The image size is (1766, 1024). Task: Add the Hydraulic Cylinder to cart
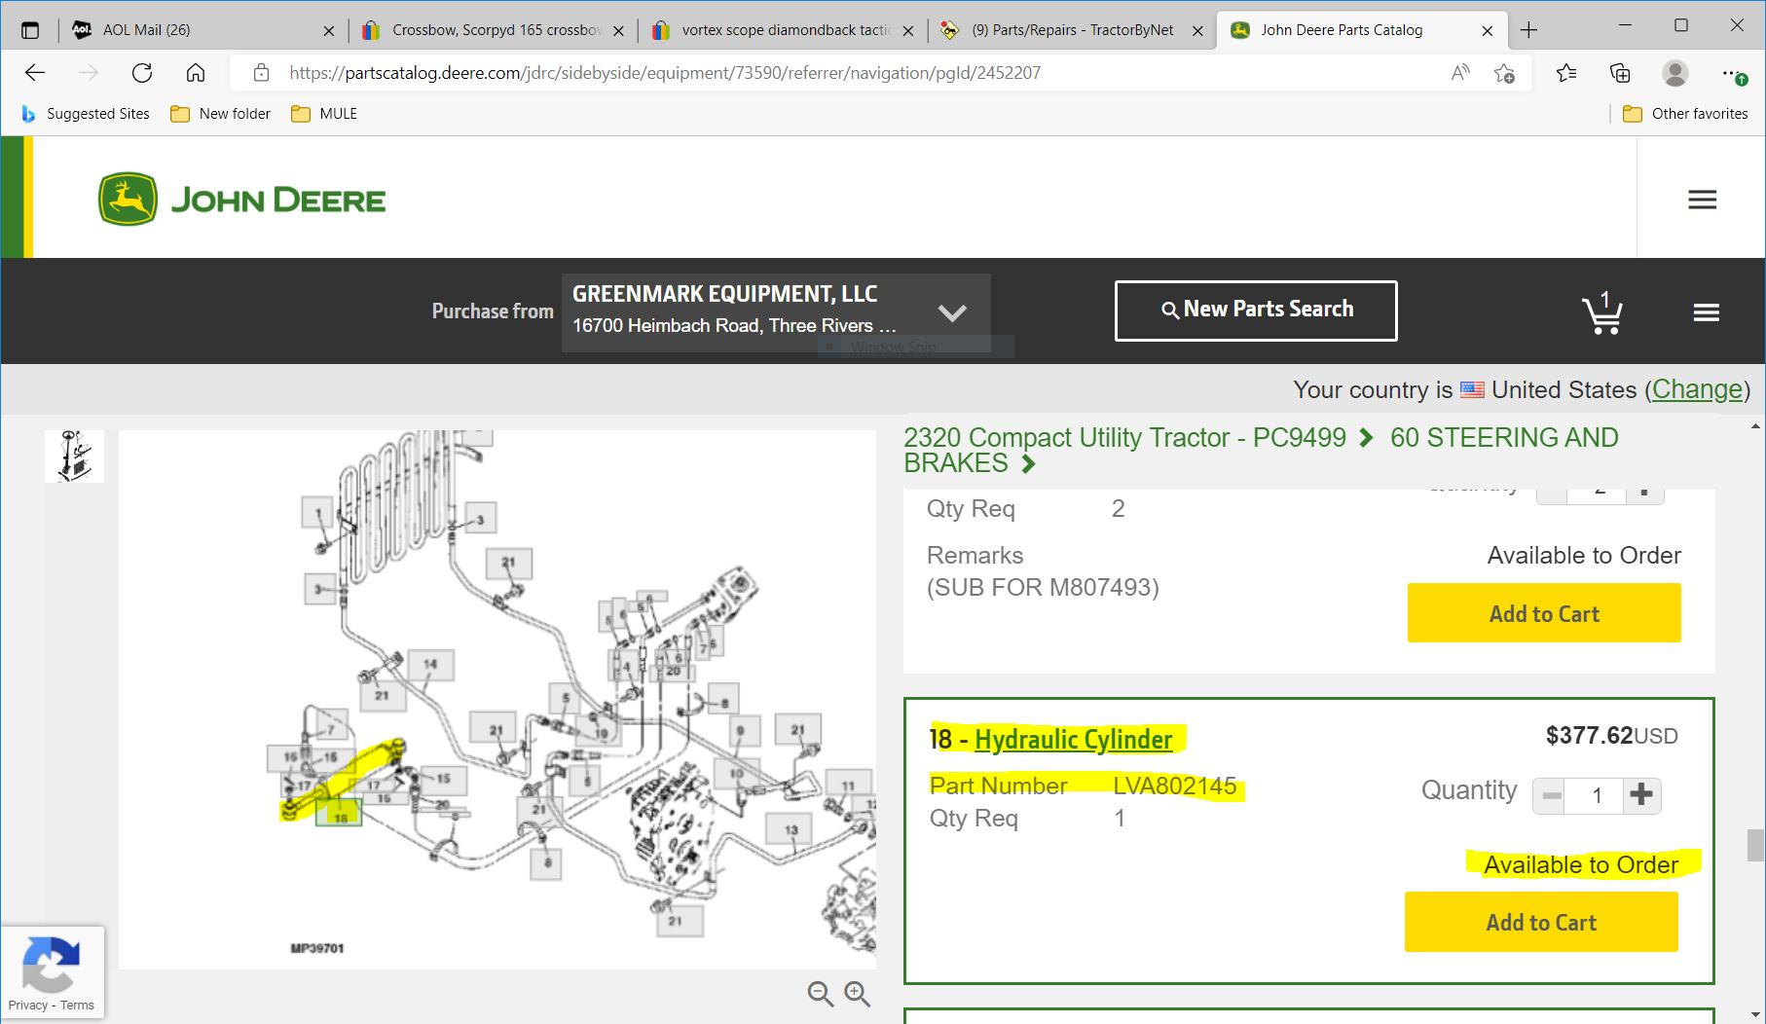pos(1540,922)
